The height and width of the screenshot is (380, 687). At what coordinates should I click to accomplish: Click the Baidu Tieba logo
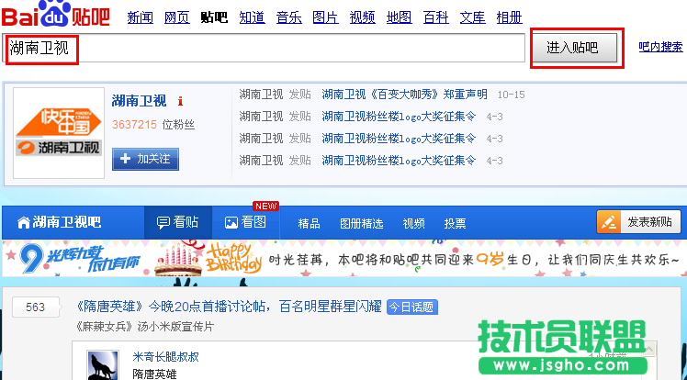tap(56, 14)
